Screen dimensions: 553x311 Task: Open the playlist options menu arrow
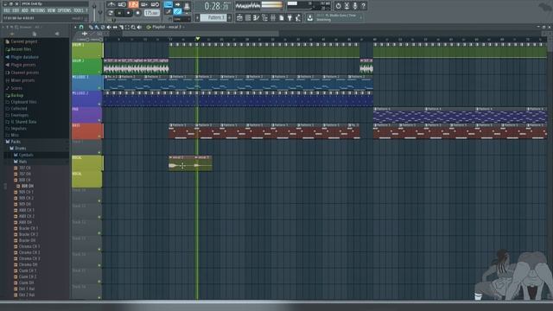[75, 27]
